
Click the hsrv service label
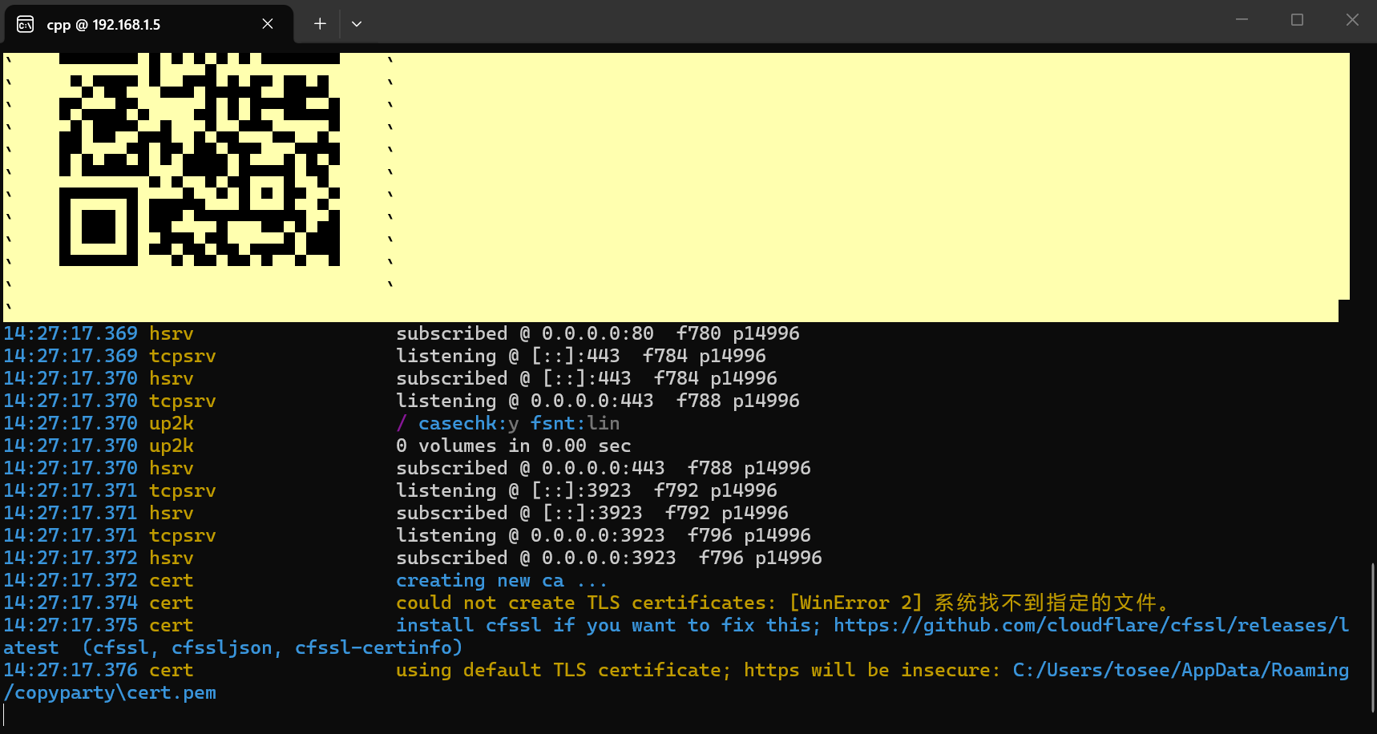coord(171,333)
